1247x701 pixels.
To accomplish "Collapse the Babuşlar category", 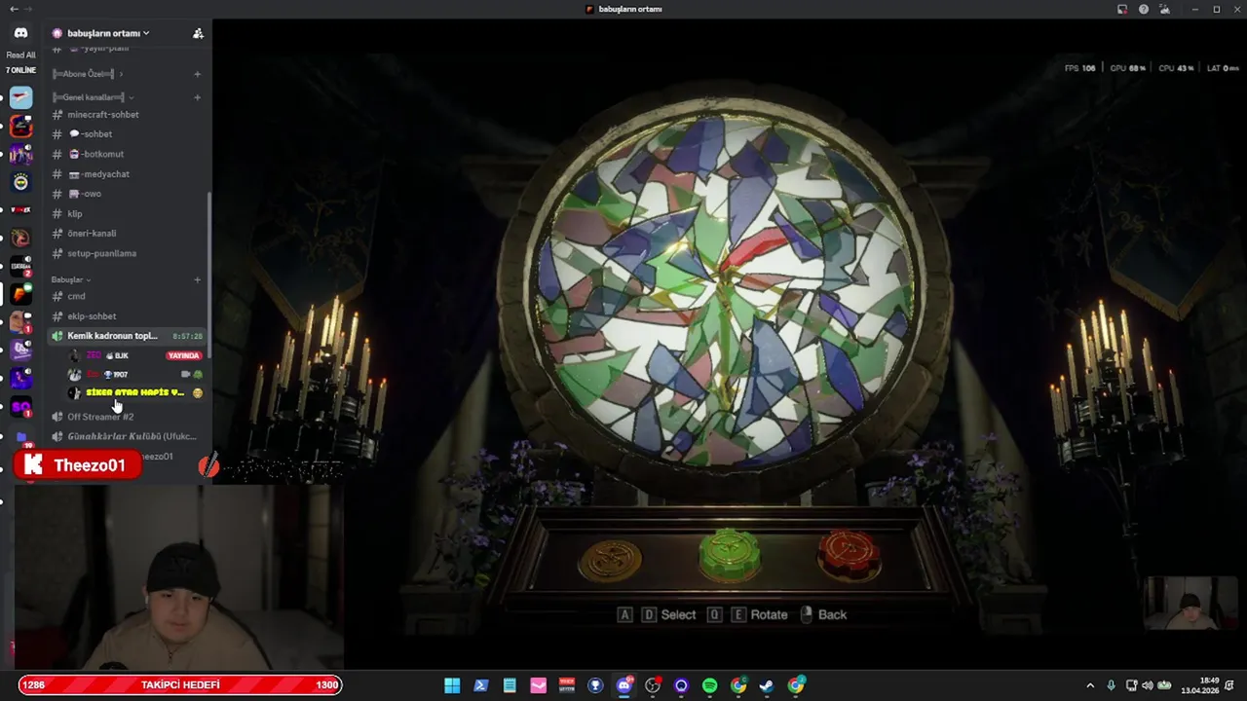I will point(71,279).
